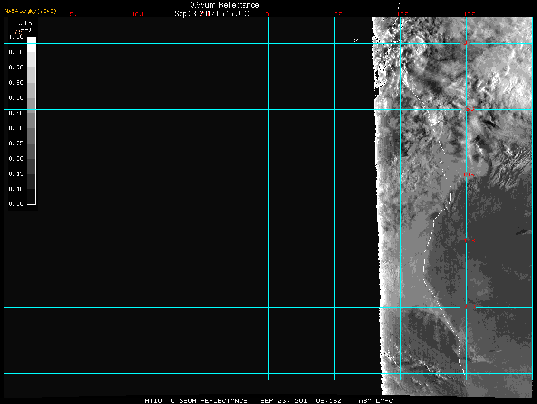Click the '0.50' color bar value
537x404 pixels.
(16, 97)
